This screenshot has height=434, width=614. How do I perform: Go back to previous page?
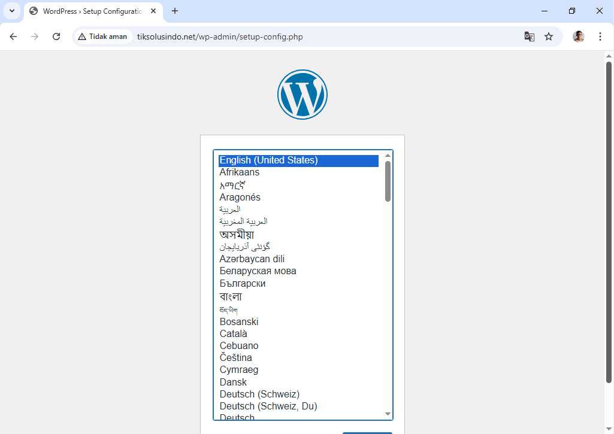click(x=13, y=37)
